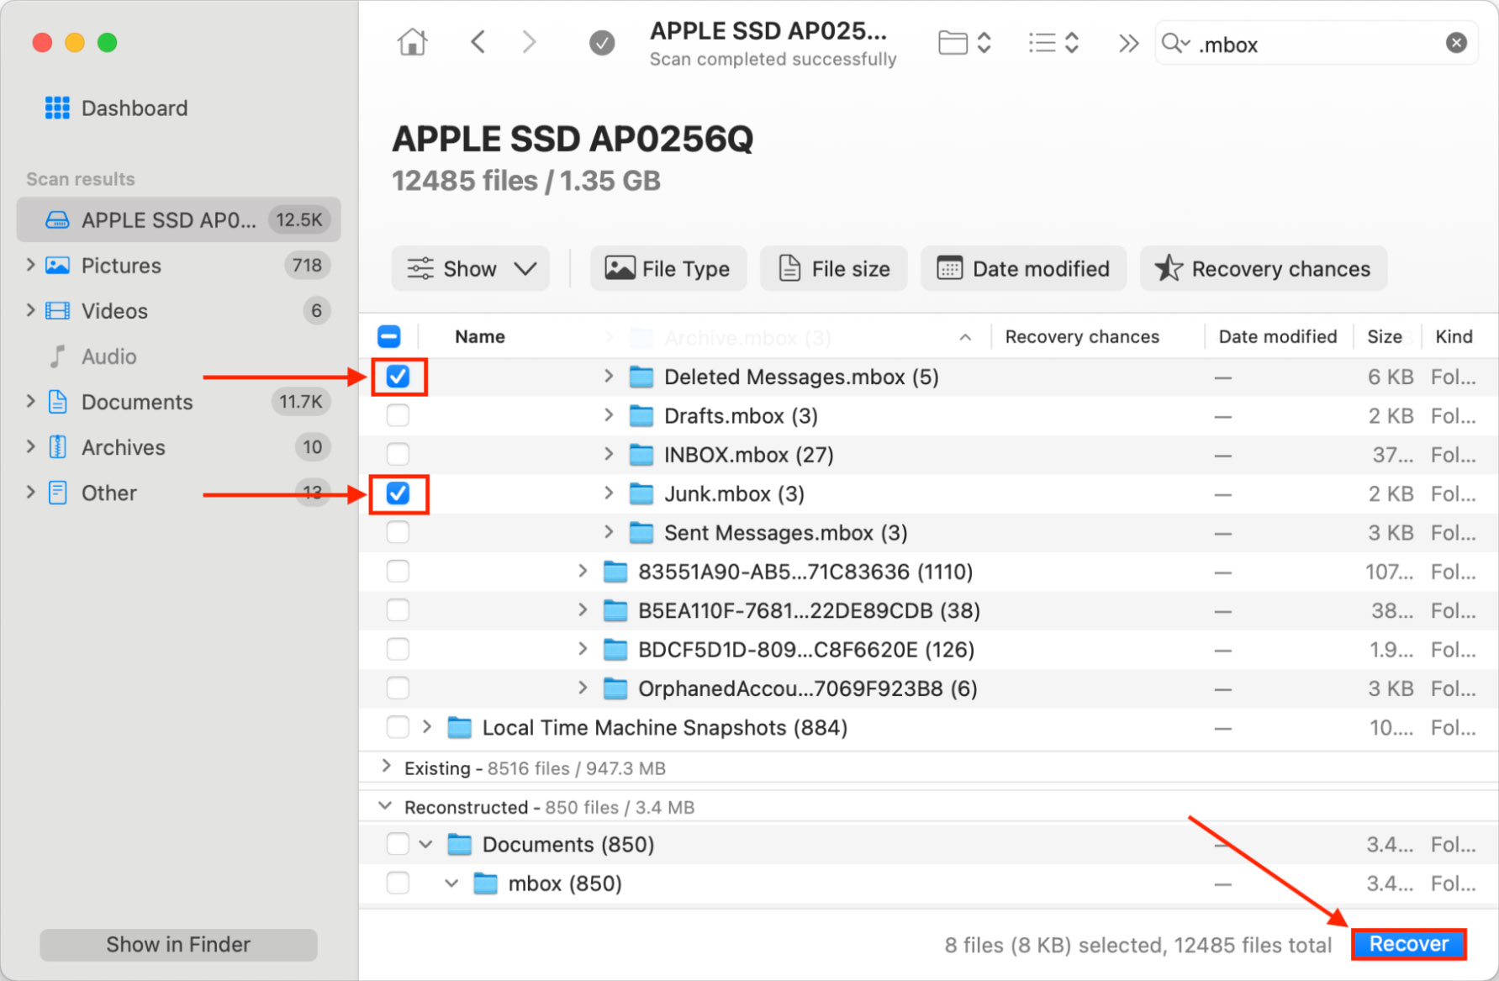
Task: Click the Show in Finder button
Action: coord(178,945)
